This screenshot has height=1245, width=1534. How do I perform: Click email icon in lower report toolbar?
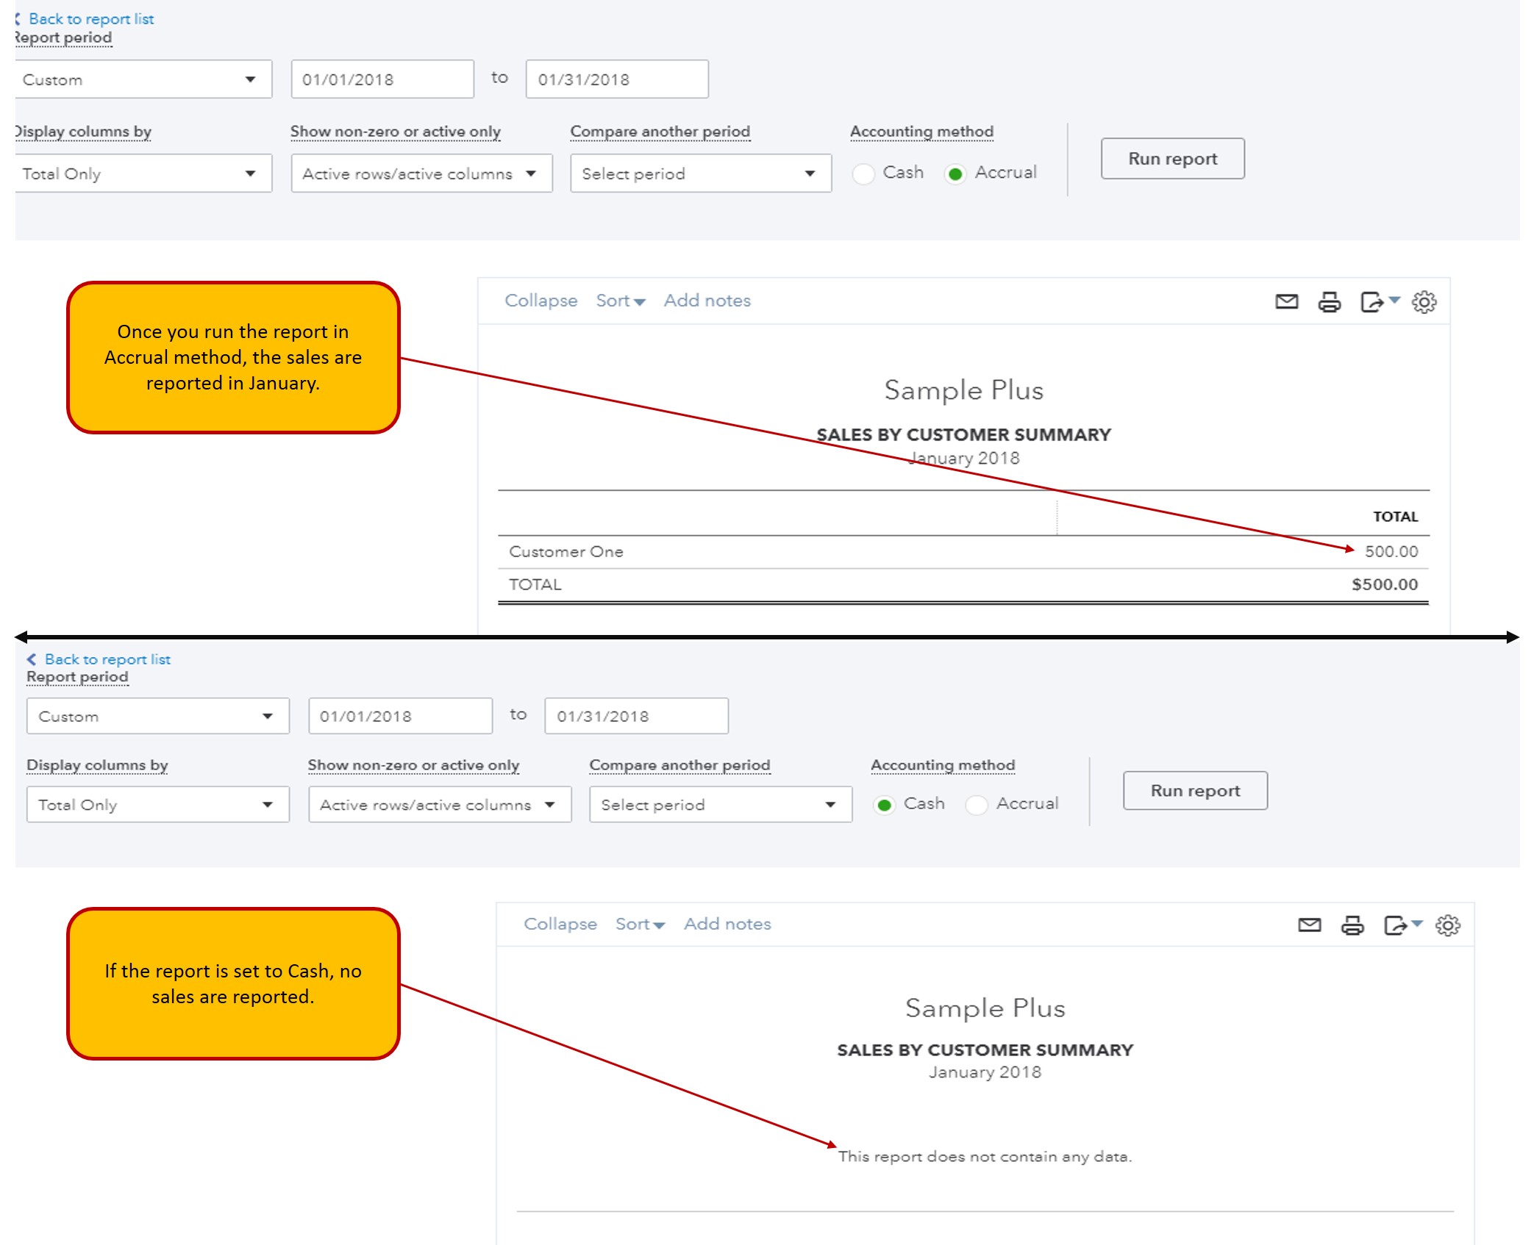pyautogui.click(x=1309, y=925)
